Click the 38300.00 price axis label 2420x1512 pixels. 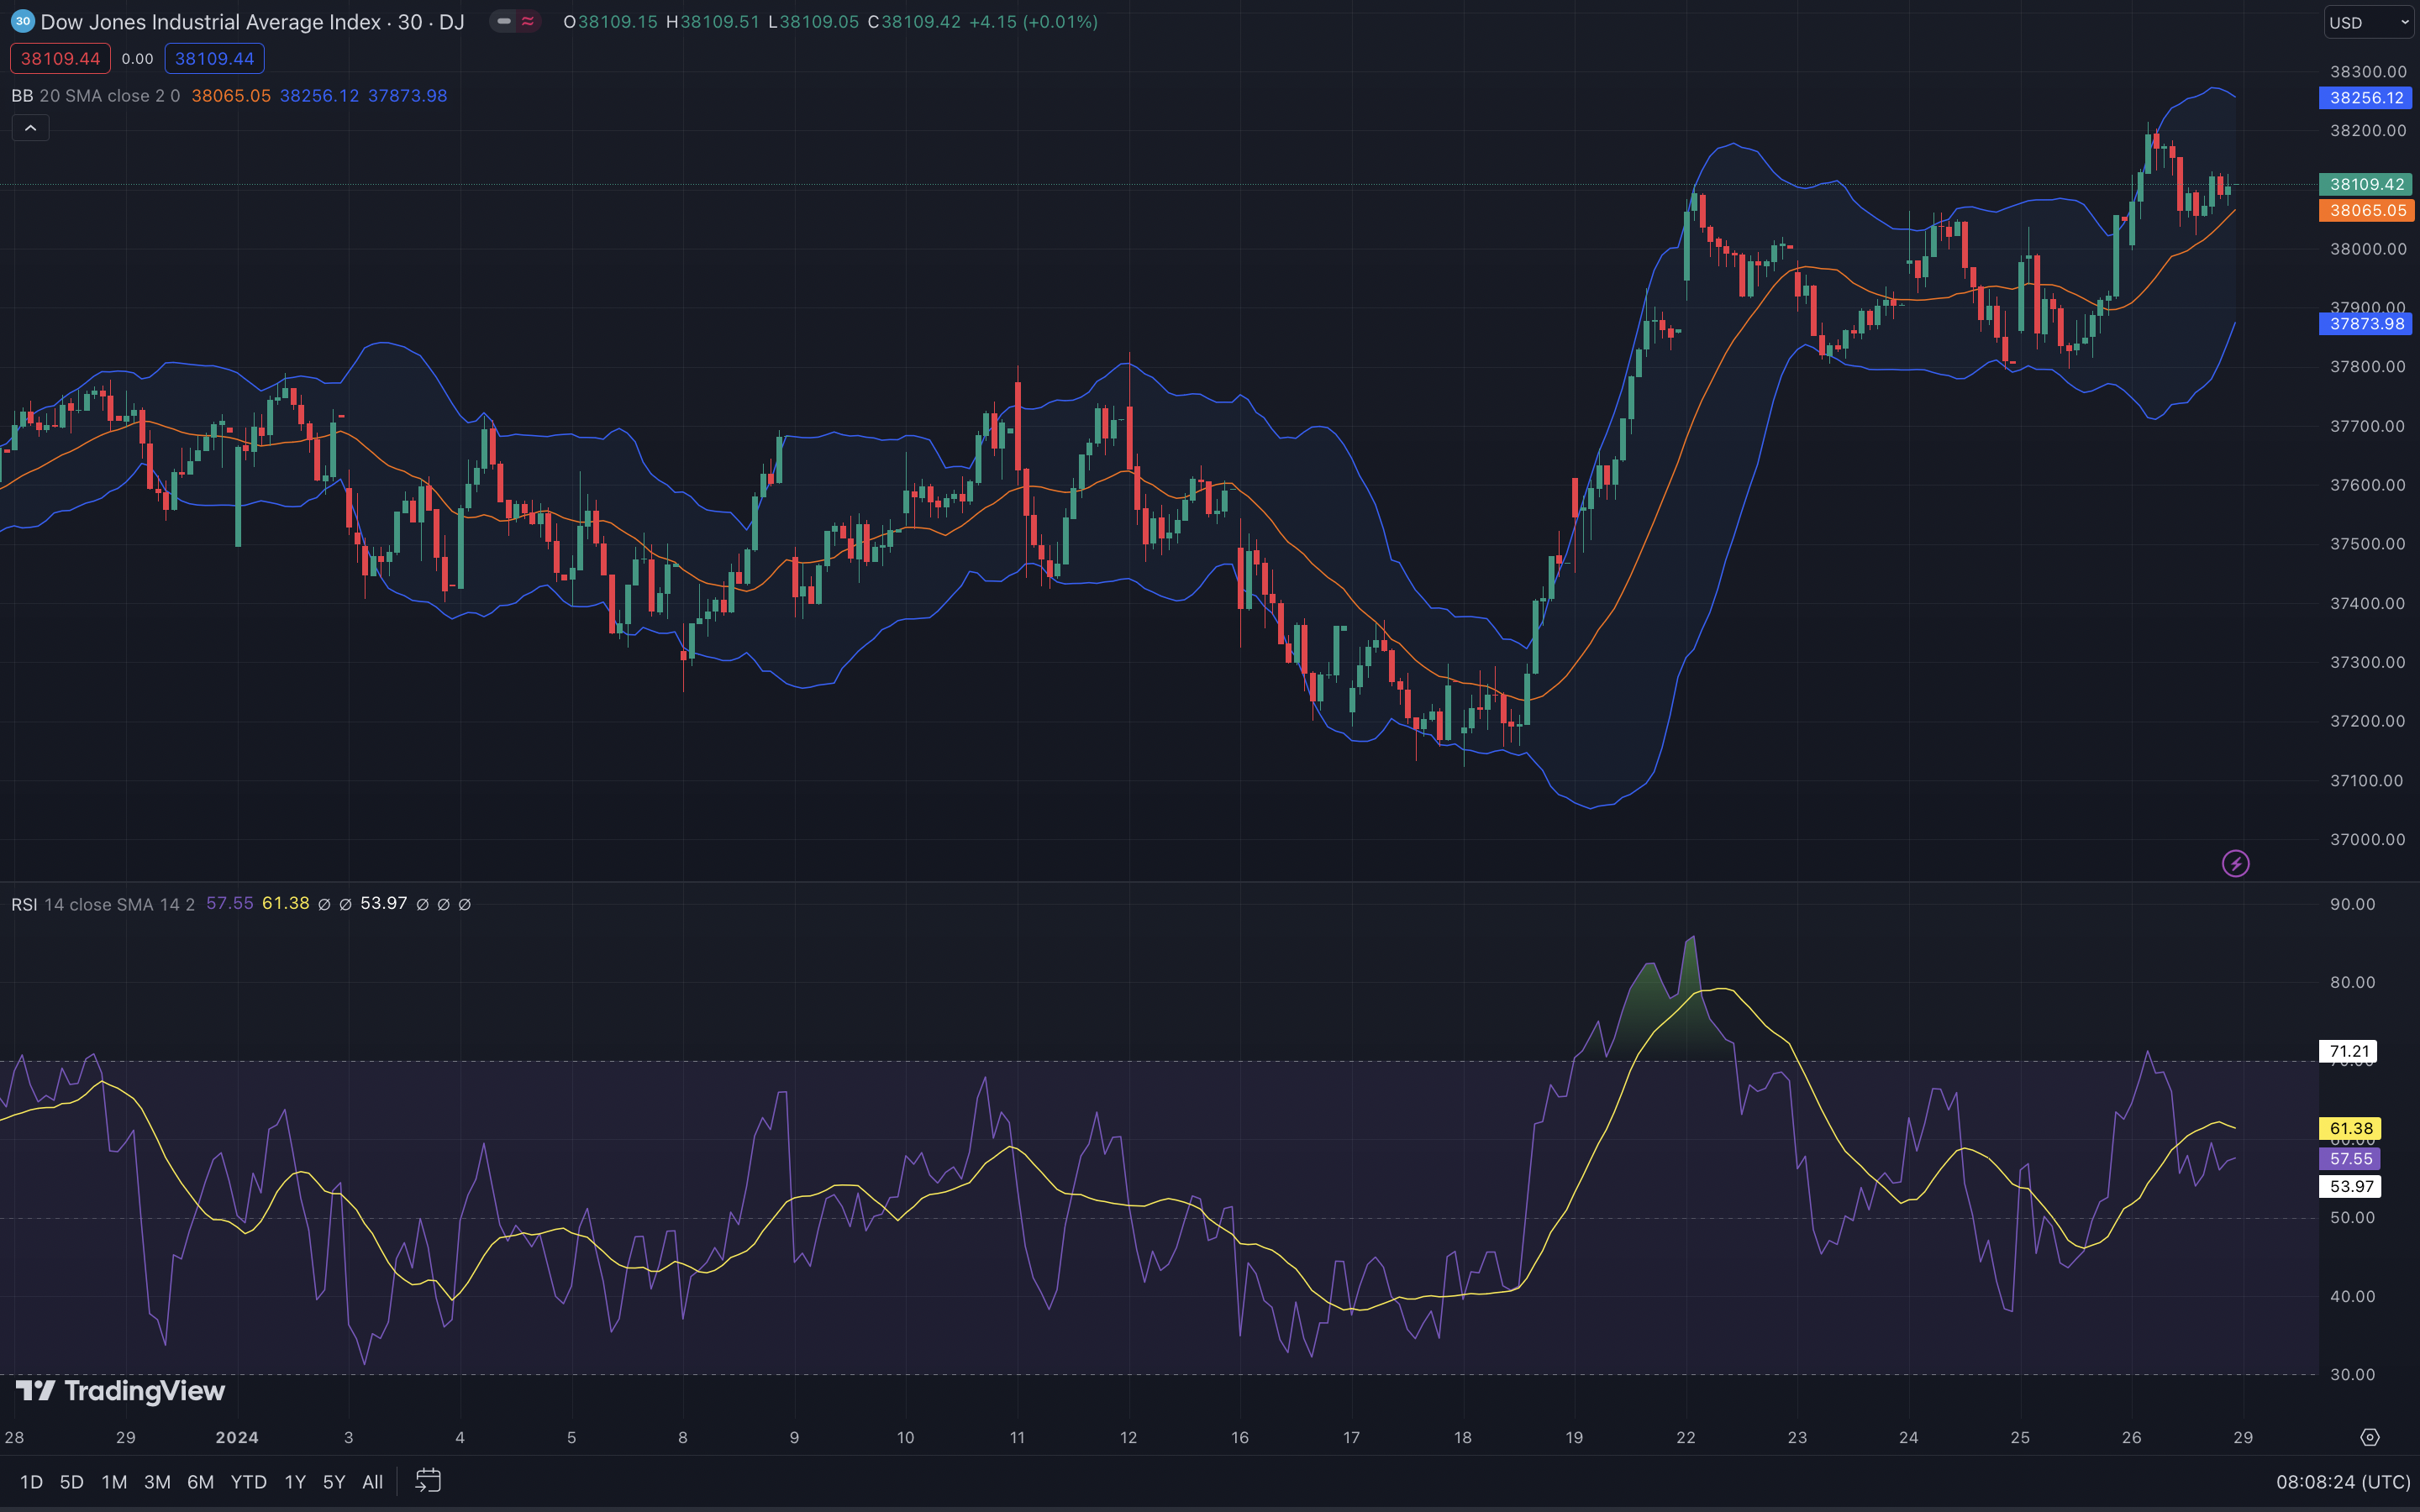point(2368,71)
